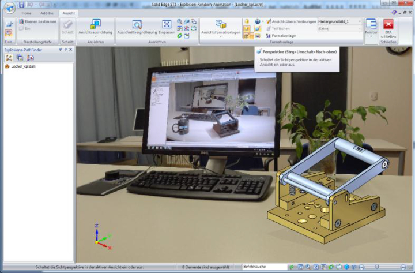
Task: Open PathFinder panel options arrow
Action: (x=61, y=50)
